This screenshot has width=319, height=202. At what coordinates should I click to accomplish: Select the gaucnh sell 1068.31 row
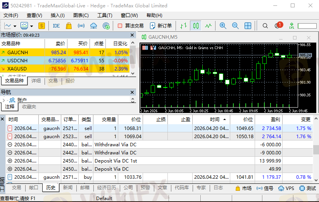[x=159, y=128]
